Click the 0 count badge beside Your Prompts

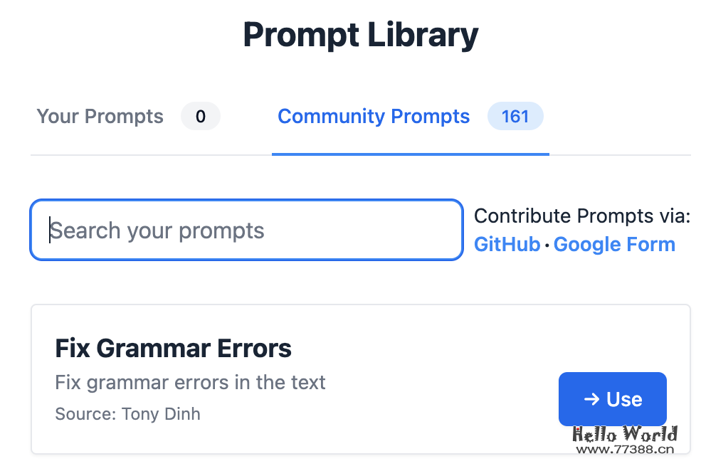coord(201,117)
